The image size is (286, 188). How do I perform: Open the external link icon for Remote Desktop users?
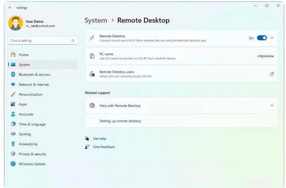(271, 74)
